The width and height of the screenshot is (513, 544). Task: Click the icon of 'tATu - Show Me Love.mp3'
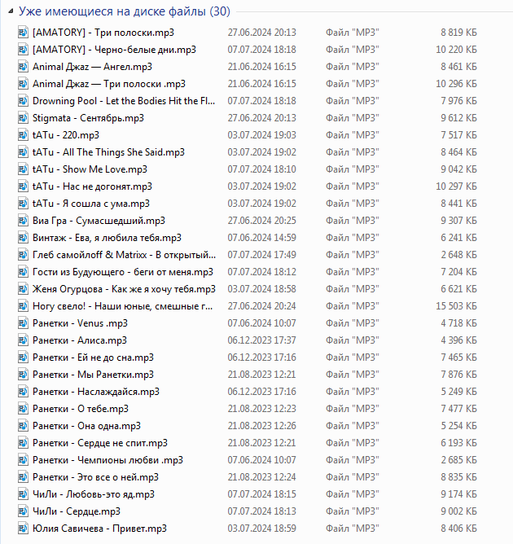(23, 169)
